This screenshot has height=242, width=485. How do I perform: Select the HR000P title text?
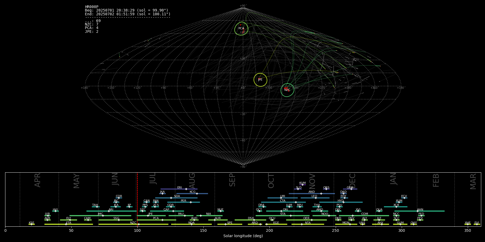pos(92,7)
